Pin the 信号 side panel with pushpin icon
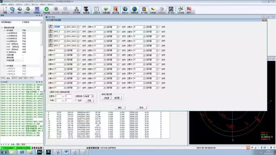276x155 pixels. pos(39,15)
